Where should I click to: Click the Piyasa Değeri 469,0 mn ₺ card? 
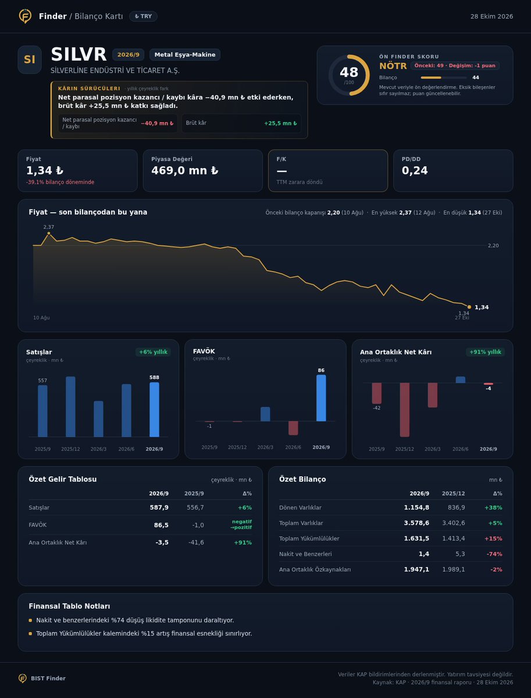click(203, 170)
